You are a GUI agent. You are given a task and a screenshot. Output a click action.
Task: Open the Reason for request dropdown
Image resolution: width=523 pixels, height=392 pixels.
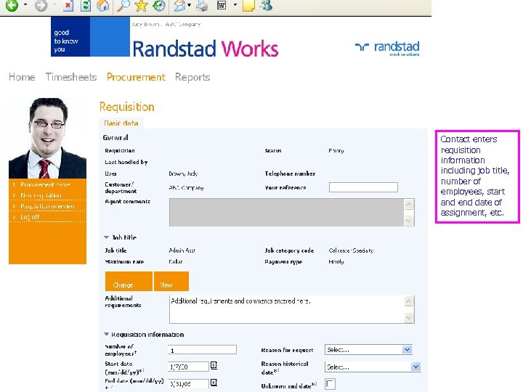[368, 350]
